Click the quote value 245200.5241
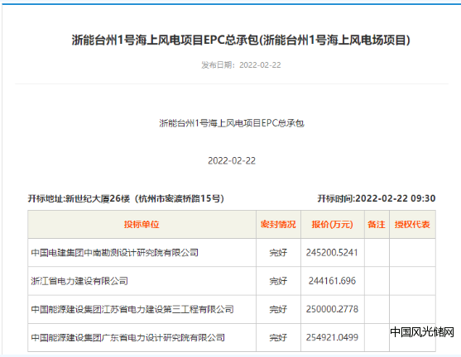The height and width of the screenshot is (357, 461). 332,253
